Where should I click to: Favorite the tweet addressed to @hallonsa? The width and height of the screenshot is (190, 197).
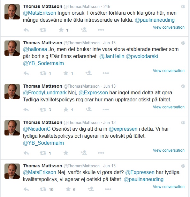(x=66, y=73)
